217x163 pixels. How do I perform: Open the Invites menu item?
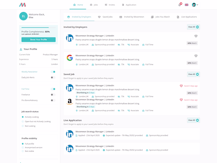pyautogui.click(x=110, y=5)
